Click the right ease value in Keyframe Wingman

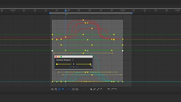pyautogui.click(x=77, y=67)
